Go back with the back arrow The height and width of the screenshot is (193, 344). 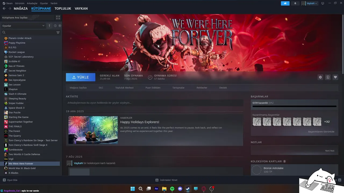[x=4, y=9]
